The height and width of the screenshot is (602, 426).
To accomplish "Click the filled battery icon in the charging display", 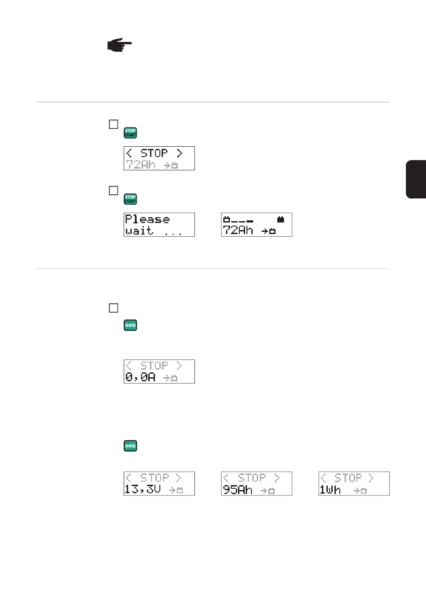I will point(280,219).
